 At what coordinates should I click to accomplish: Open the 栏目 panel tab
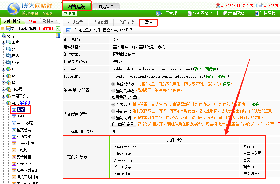point(33,21)
